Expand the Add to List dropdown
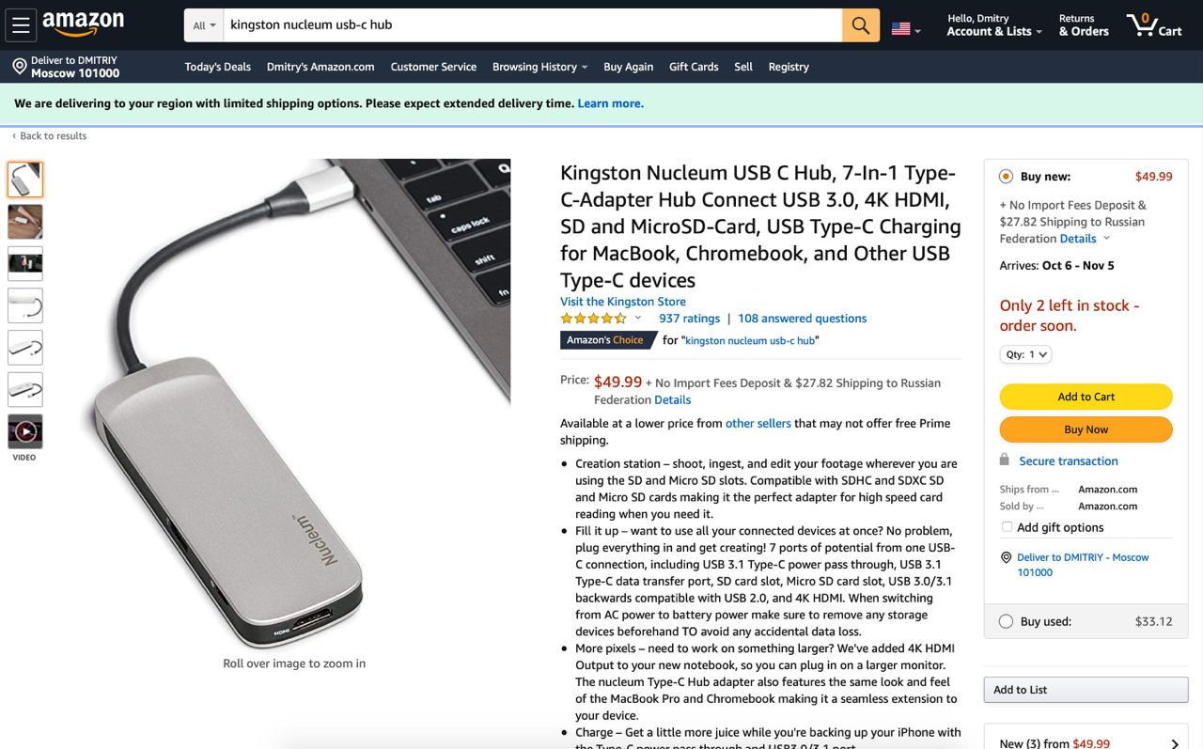Screen dimensions: 1203x749 (1086, 690)
